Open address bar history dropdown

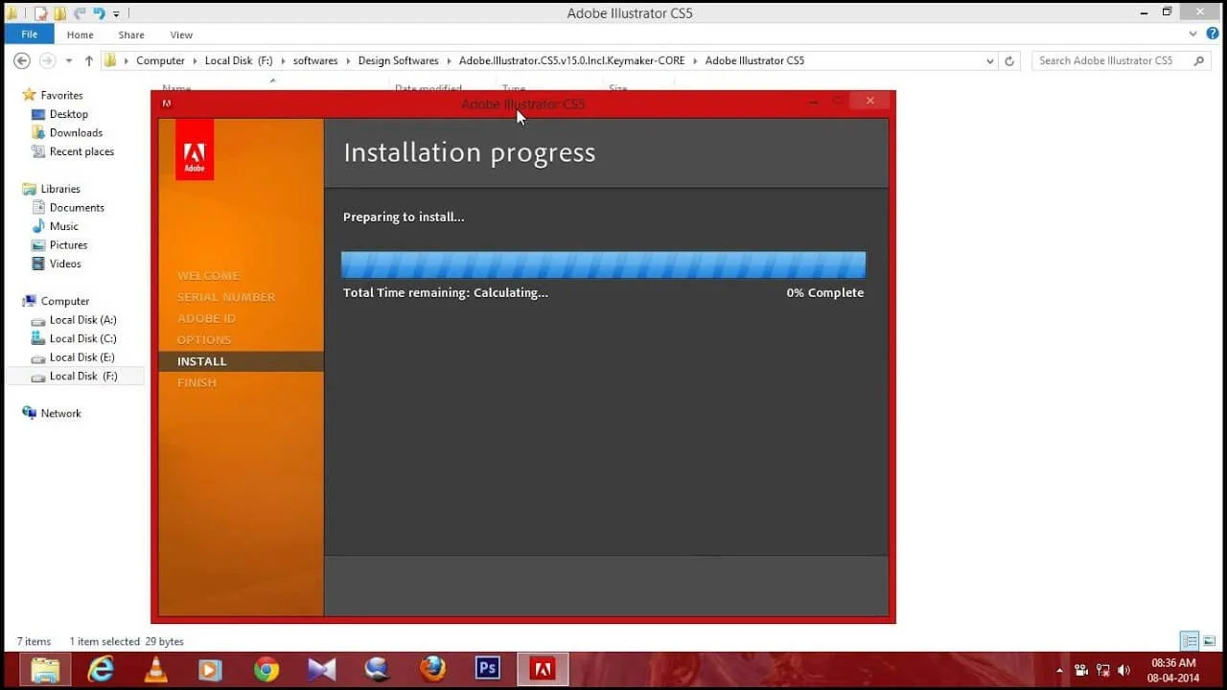tap(990, 60)
